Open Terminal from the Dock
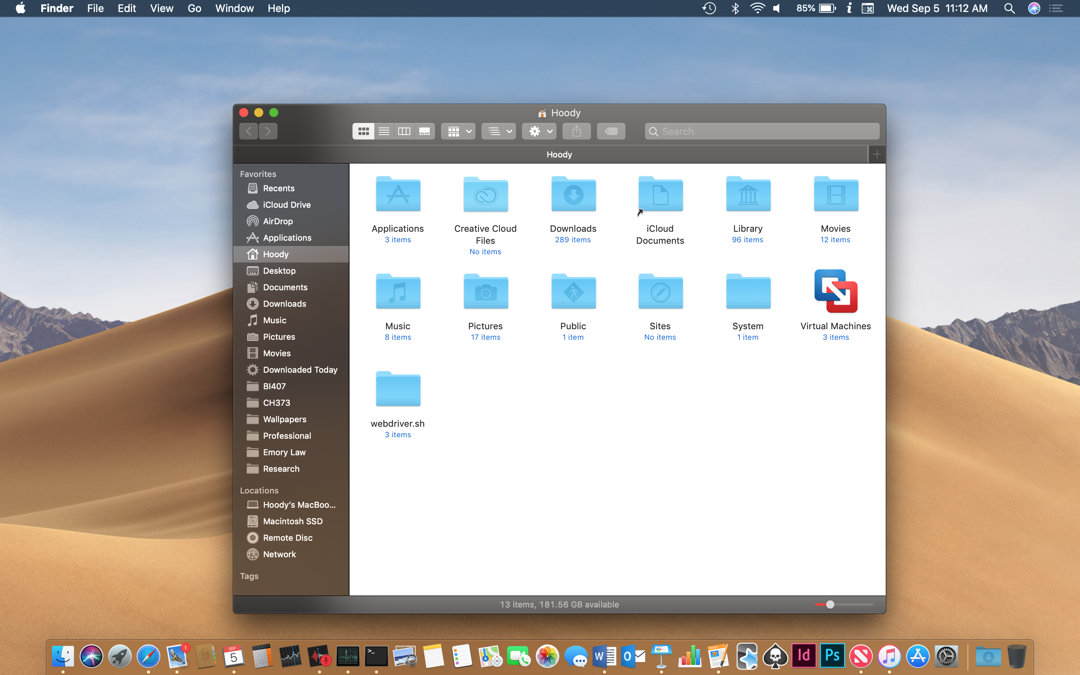This screenshot has width=1080, height=675. click(376, 656)
